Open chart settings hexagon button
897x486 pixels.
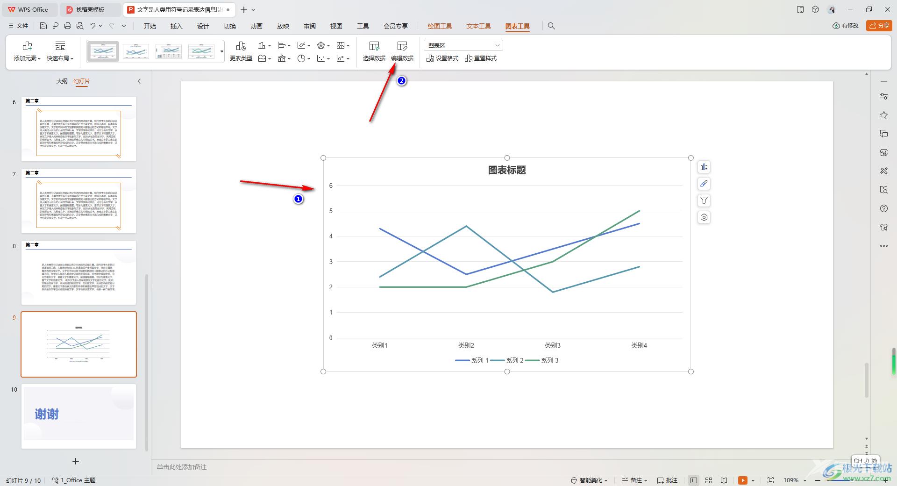pos(704,217)
